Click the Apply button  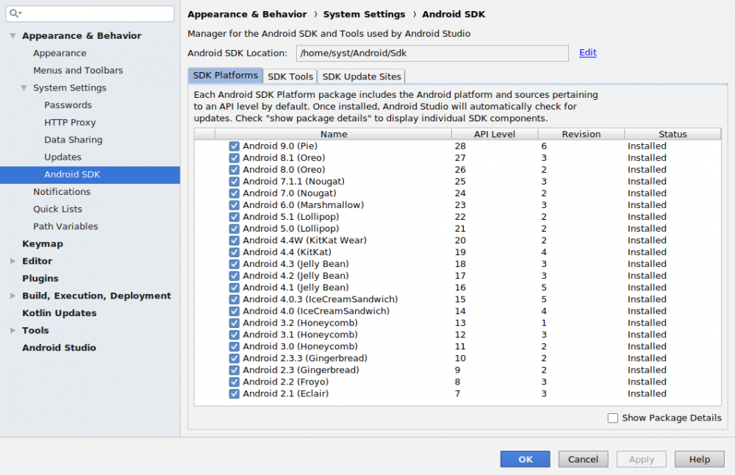641,460
